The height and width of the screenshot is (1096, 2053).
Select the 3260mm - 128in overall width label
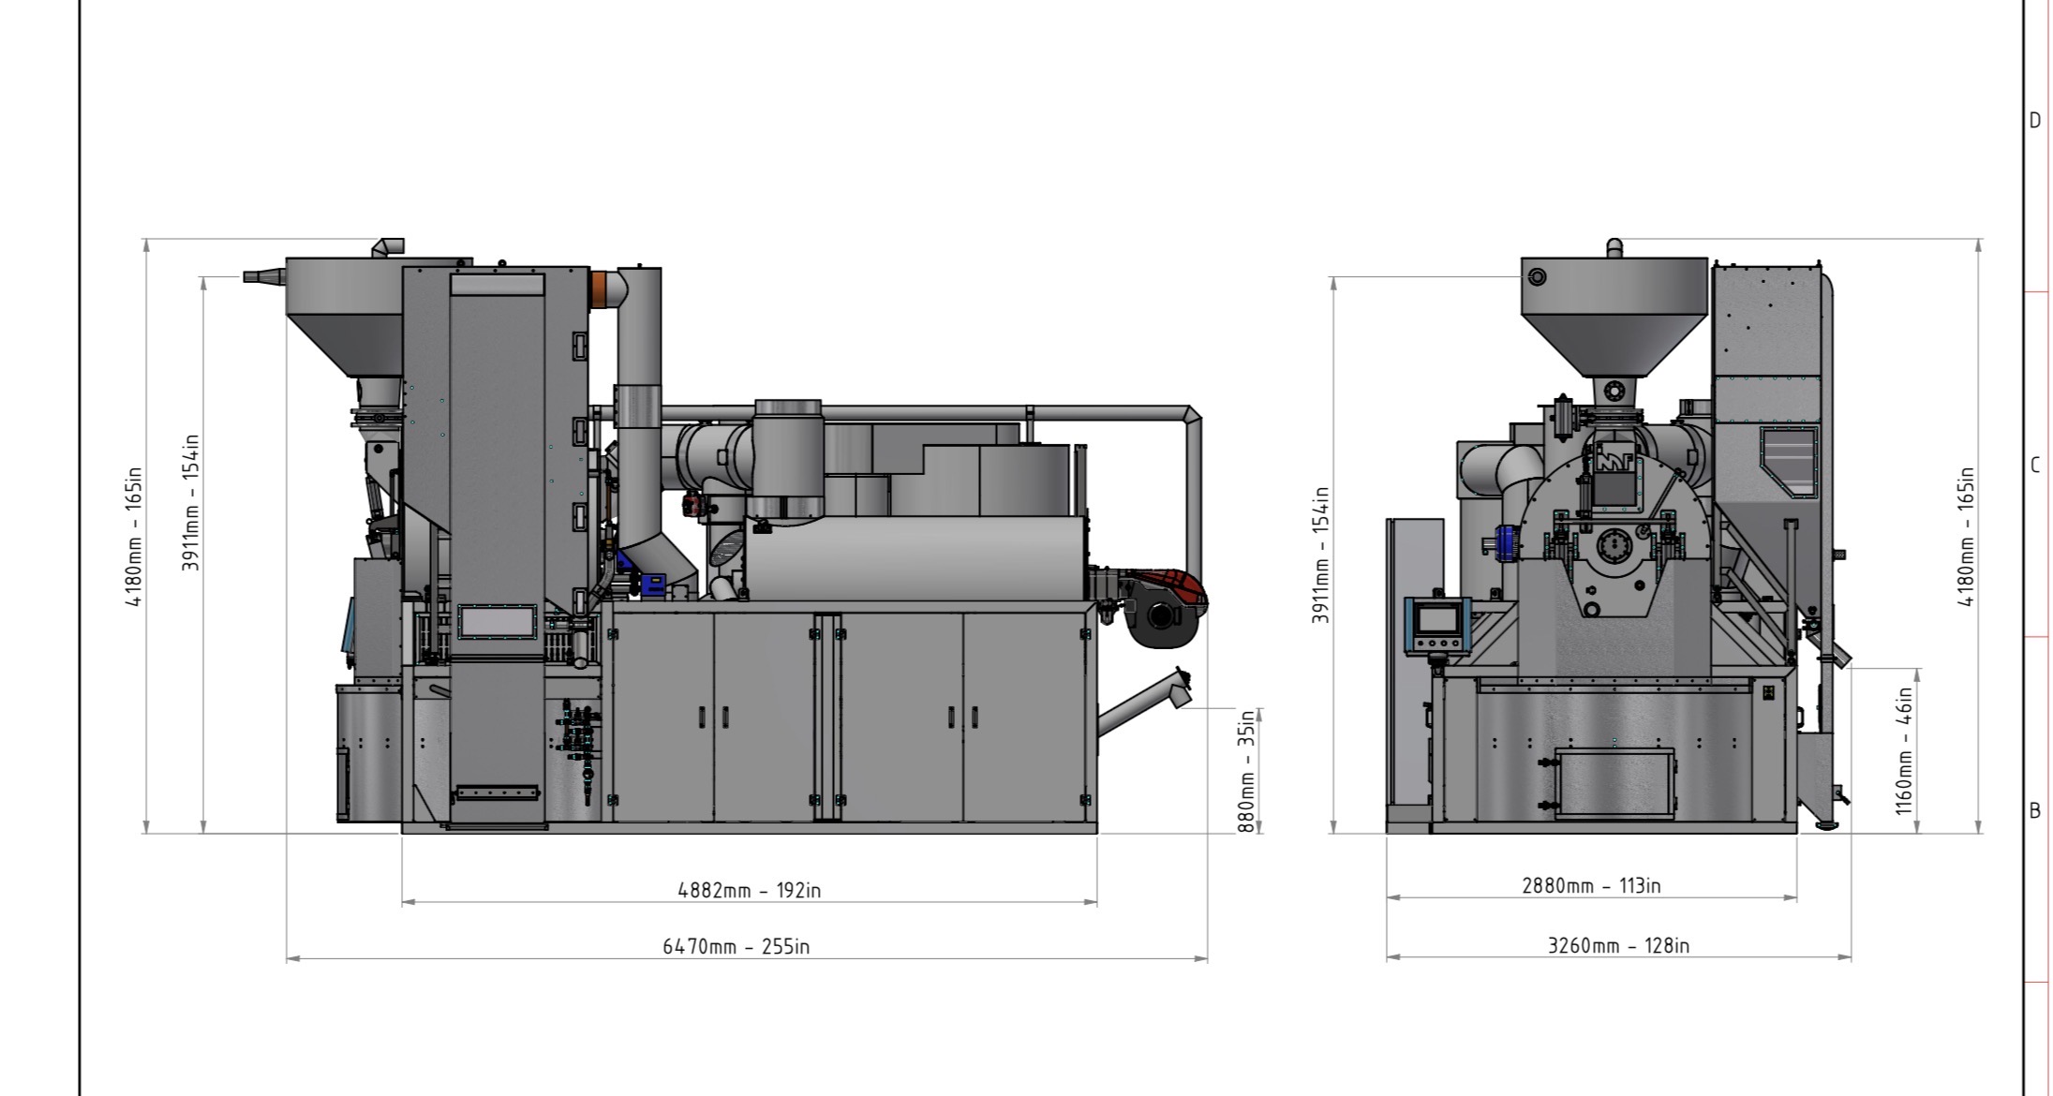pos(1618,945)
